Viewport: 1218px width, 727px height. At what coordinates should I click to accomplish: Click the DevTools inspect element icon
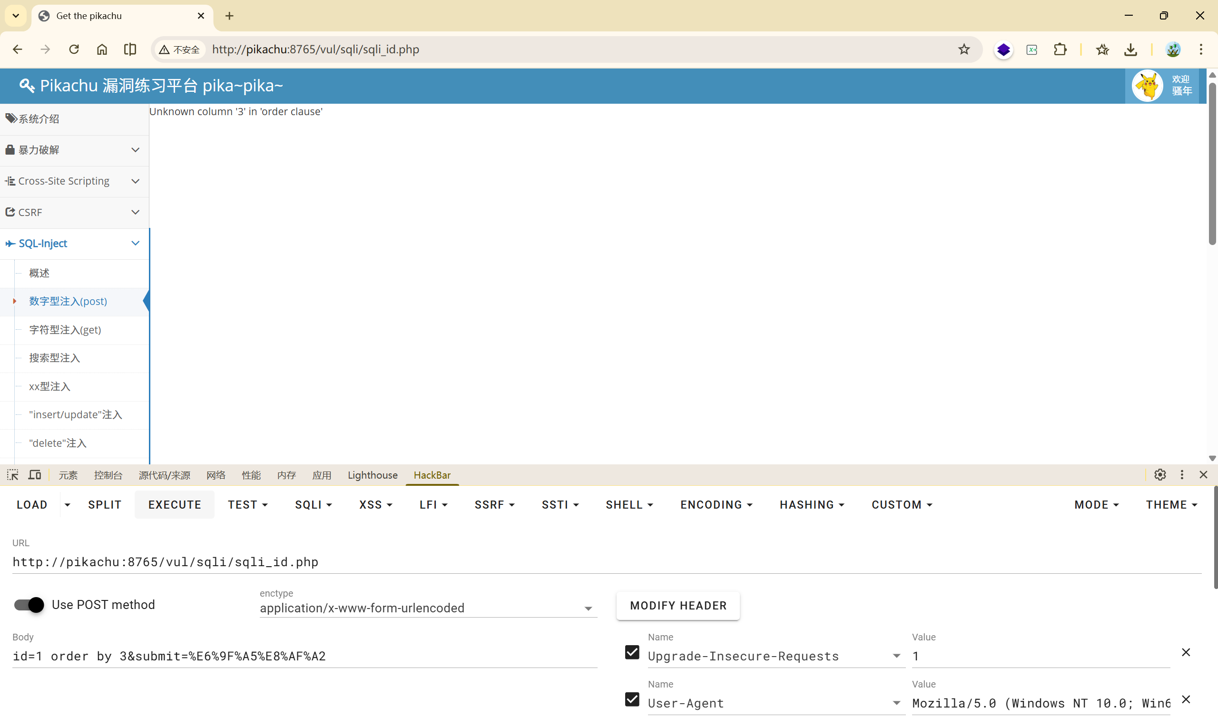[x=13, y=475]
